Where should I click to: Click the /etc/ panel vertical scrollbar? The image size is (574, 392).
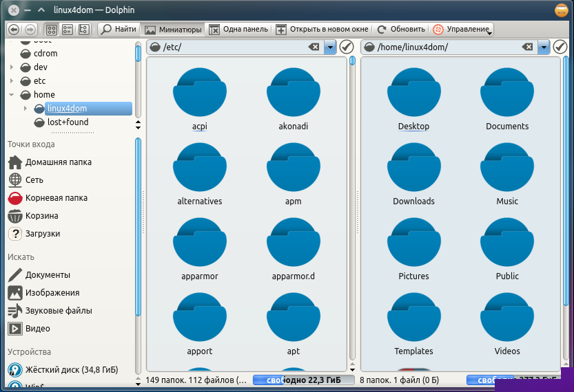click(352, 208)
